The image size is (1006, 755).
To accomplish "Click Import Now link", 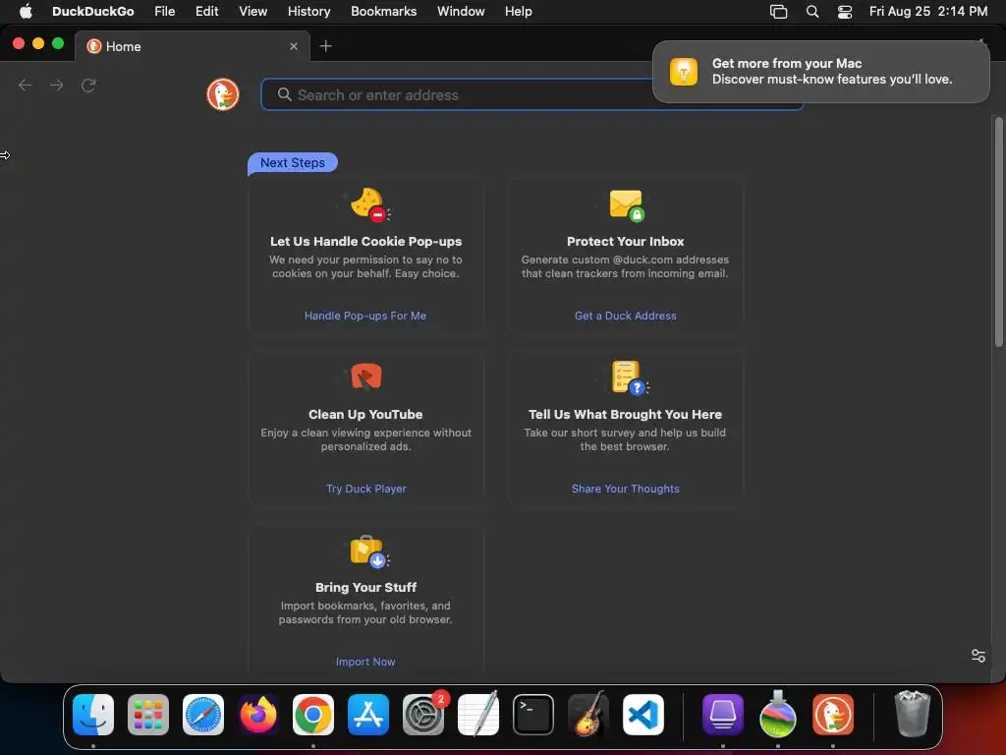I will (x=365, y=662).
